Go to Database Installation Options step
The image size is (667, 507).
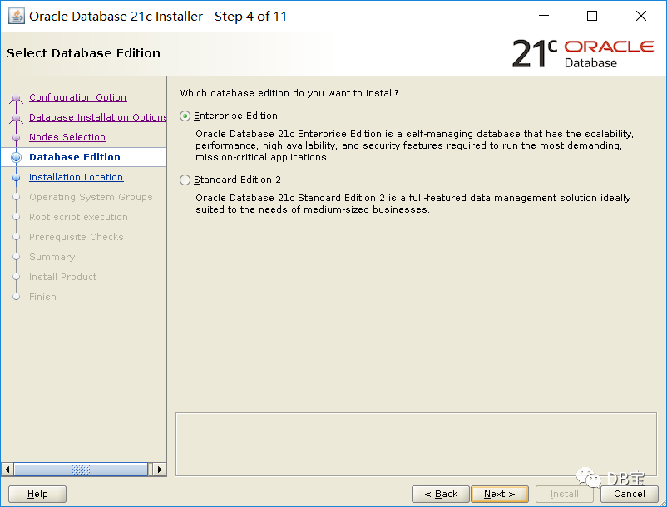point(98,117)
